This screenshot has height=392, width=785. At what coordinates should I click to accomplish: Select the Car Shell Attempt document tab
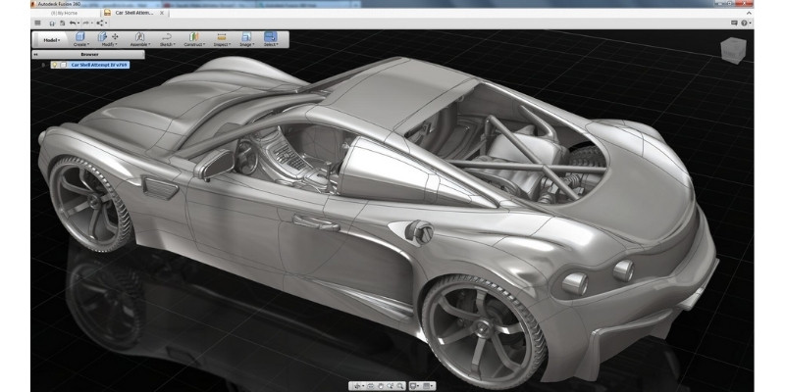coord(134,13)
